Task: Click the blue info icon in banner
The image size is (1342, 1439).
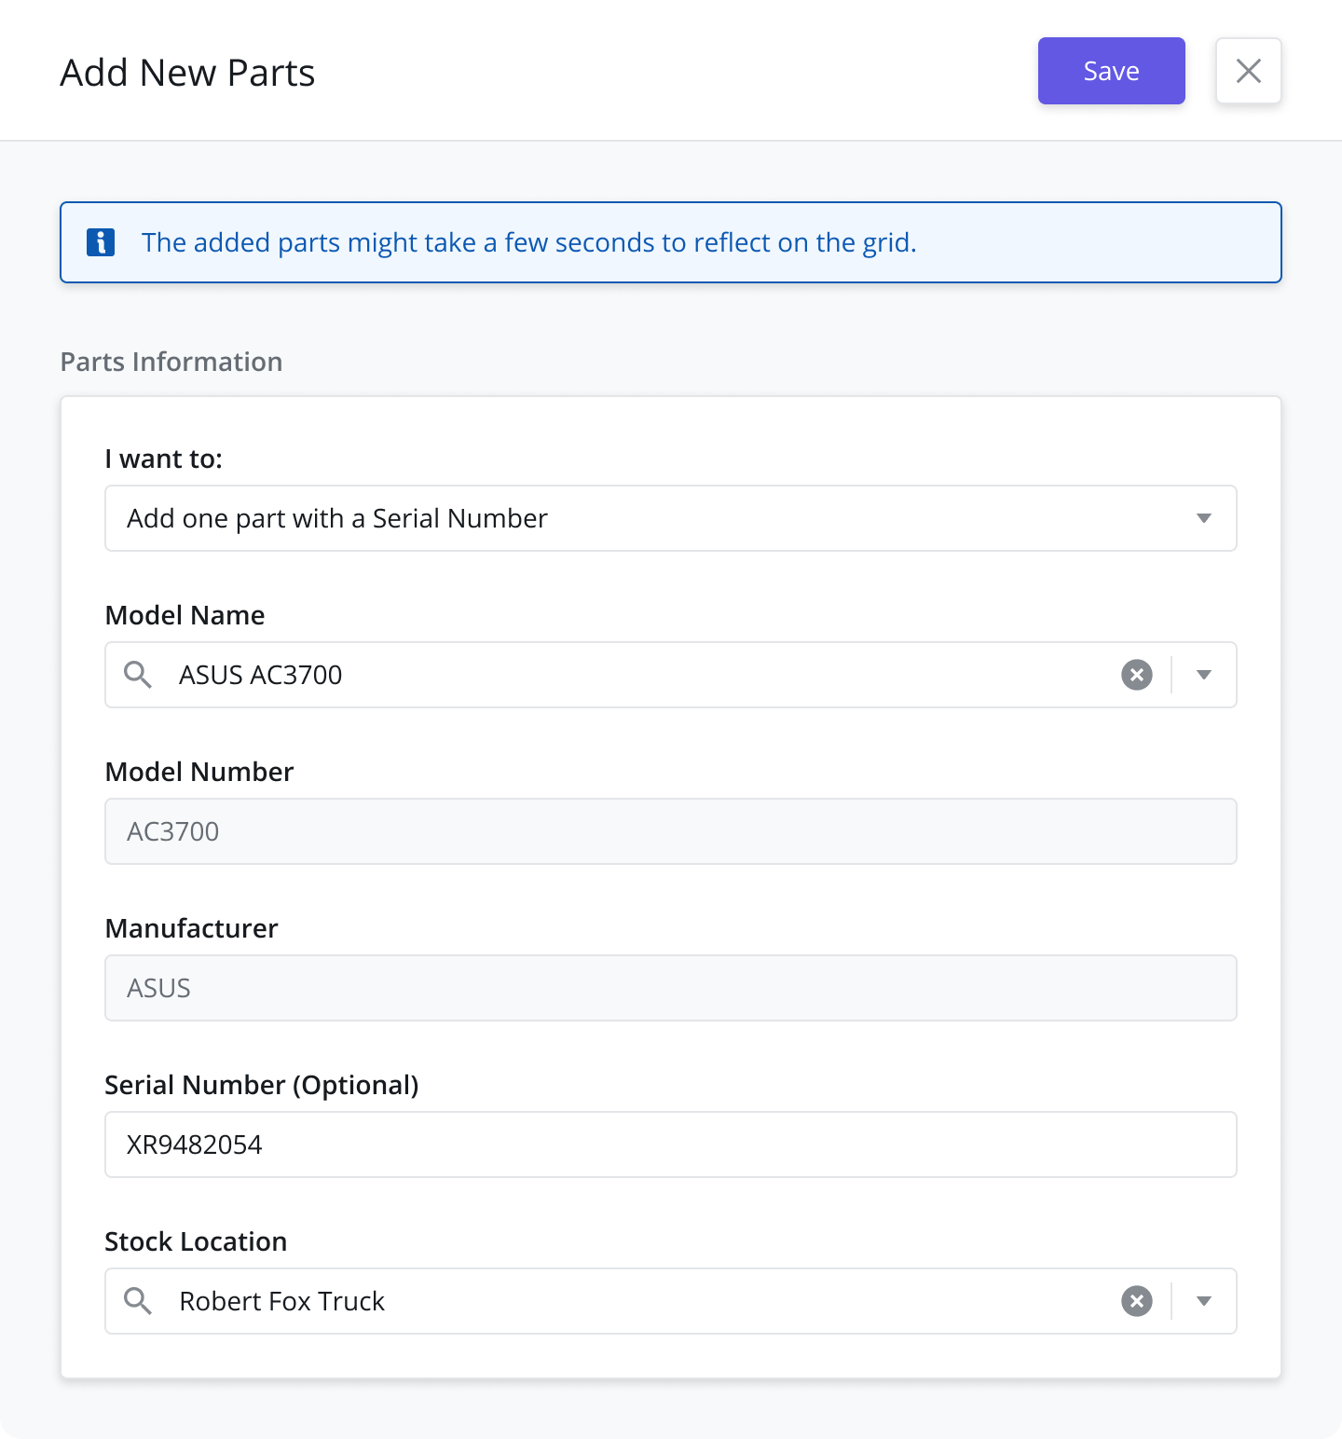Action: (x=101, y=242)
